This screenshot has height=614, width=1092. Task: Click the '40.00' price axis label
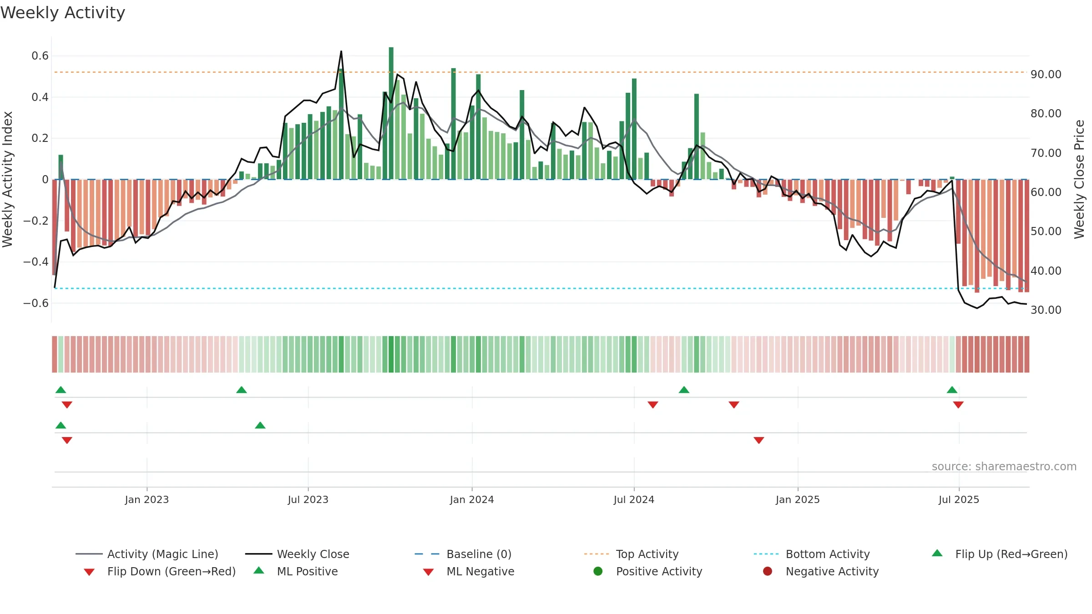1046,271
